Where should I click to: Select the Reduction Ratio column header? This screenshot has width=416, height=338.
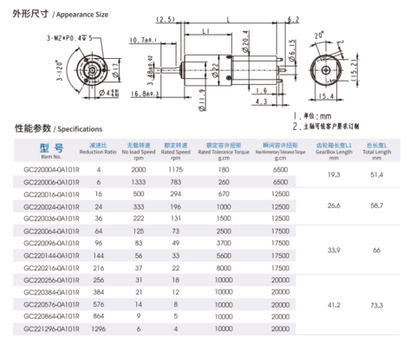pyautogui.click(x=98, y=148)
